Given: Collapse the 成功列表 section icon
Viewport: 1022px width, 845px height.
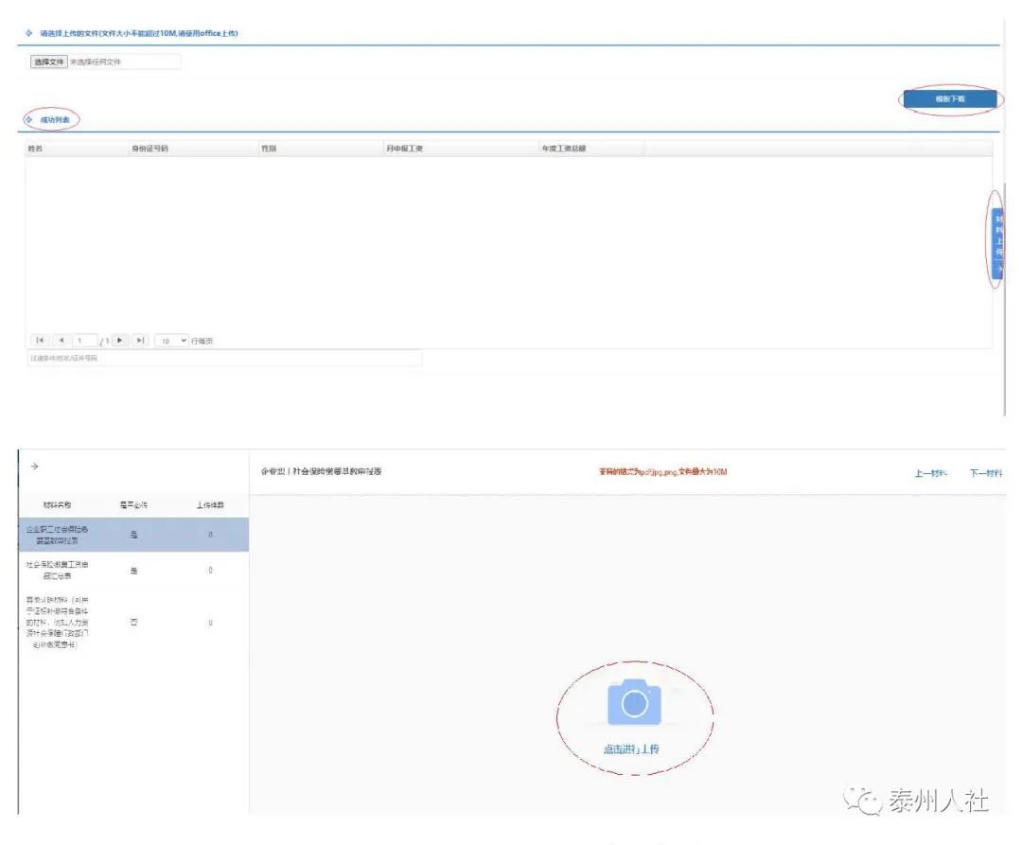Looking at the screenshot, I should point(28,119).
